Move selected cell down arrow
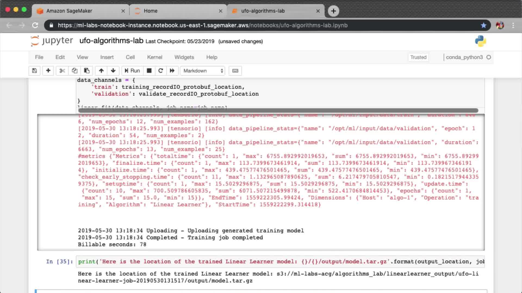This screenshot has width=522, height=293. [113, 71]
